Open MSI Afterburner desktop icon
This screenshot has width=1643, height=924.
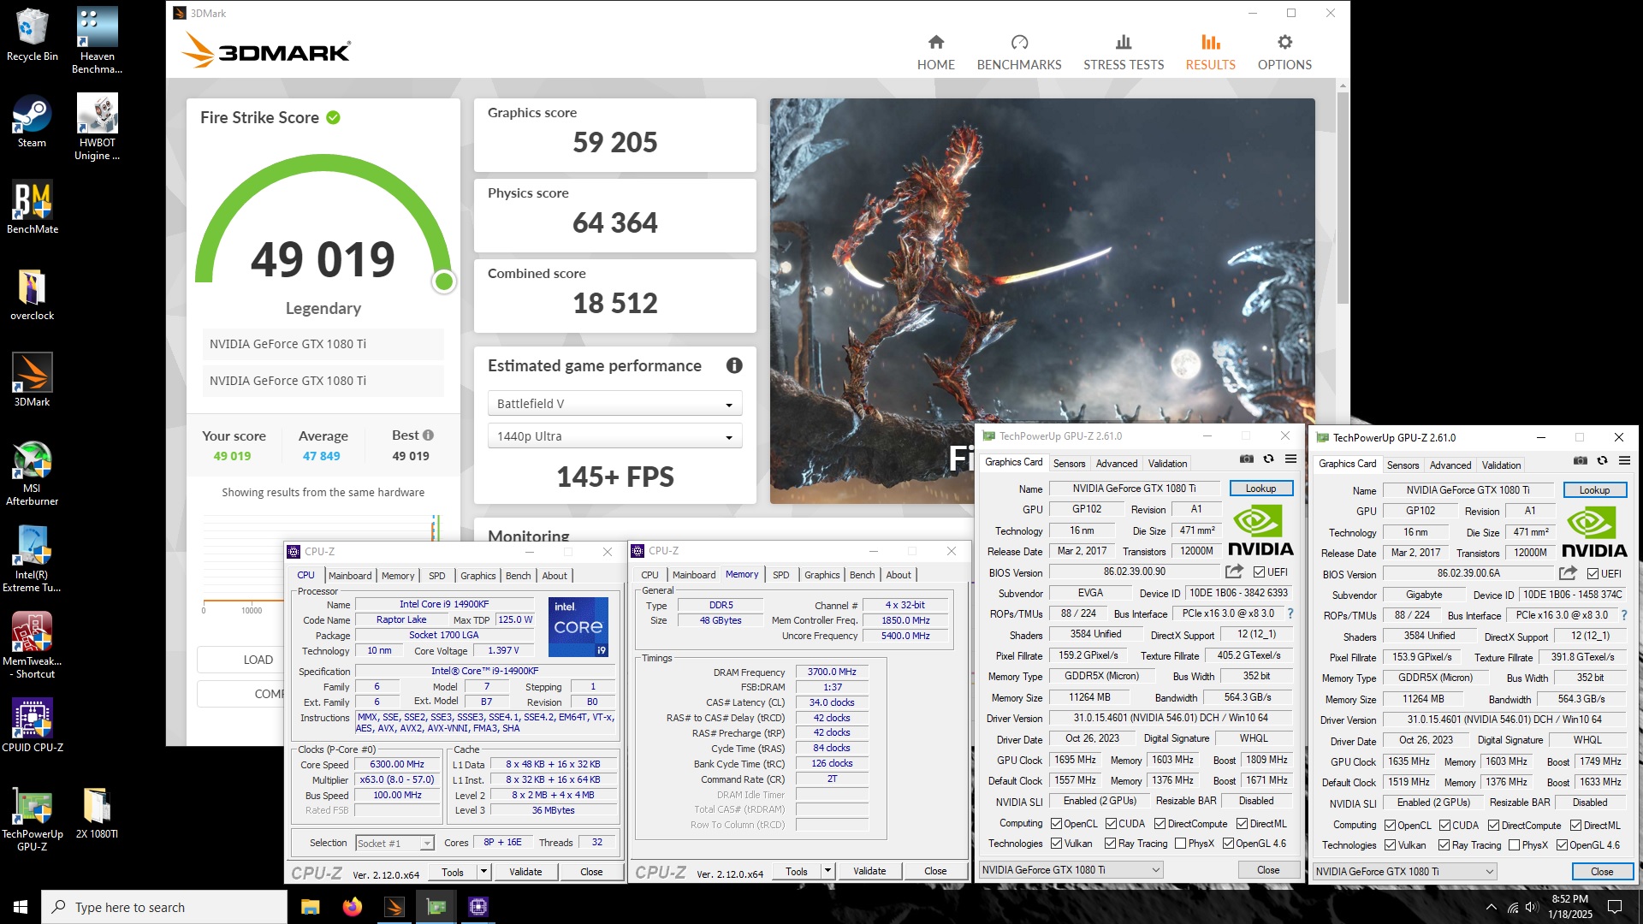pos(32,473)
